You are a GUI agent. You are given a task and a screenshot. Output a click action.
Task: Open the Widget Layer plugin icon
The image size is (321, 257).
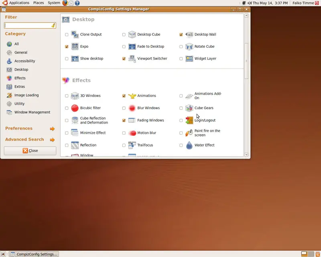(x=189, y=59)
